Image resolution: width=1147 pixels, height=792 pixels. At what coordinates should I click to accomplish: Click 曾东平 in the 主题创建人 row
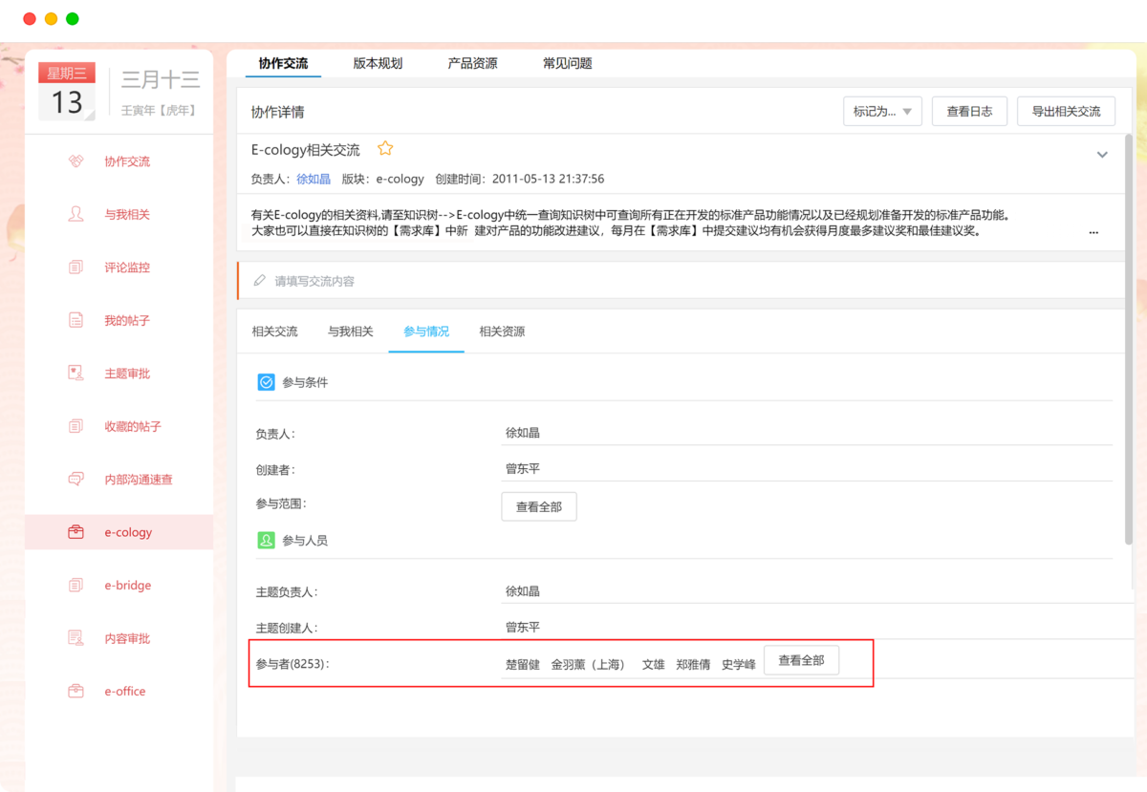click(523, 628)
